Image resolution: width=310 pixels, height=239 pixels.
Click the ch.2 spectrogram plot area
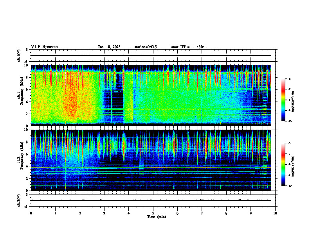coord(151,160)
